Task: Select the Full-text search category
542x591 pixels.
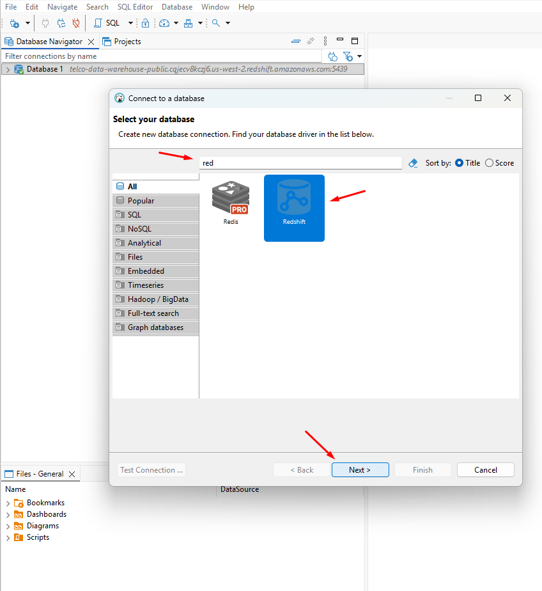Action: 155,313
